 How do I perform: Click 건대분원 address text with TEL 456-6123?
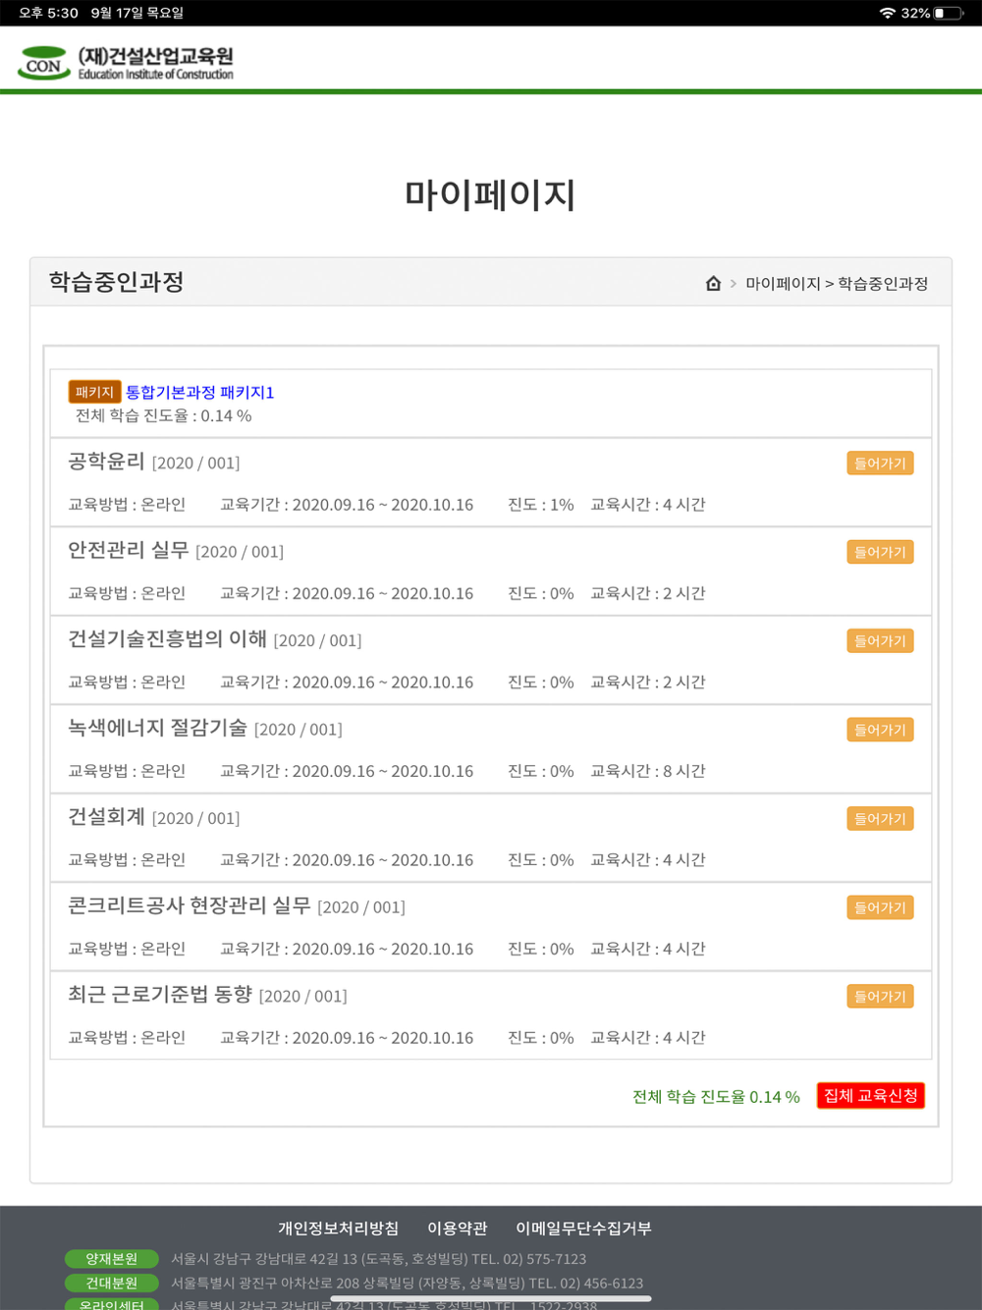[x=408, y=1283]
